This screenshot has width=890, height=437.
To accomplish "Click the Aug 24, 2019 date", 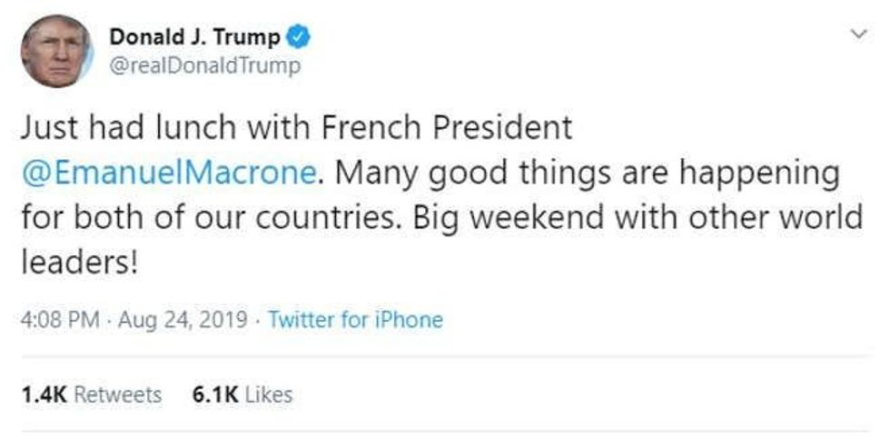I will coord(184,321).
